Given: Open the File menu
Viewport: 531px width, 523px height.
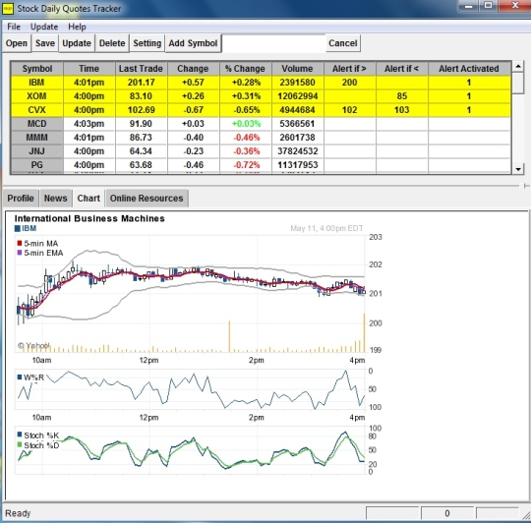Looking at the screenshot, I should pos(14,27).
